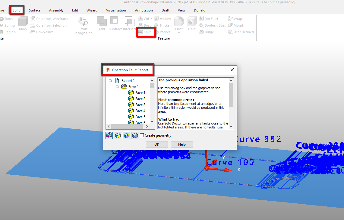Screen dimensions: 344x220
Task: Toggle the first highlight-all-faces dialog icon
Action: point(109,135)
